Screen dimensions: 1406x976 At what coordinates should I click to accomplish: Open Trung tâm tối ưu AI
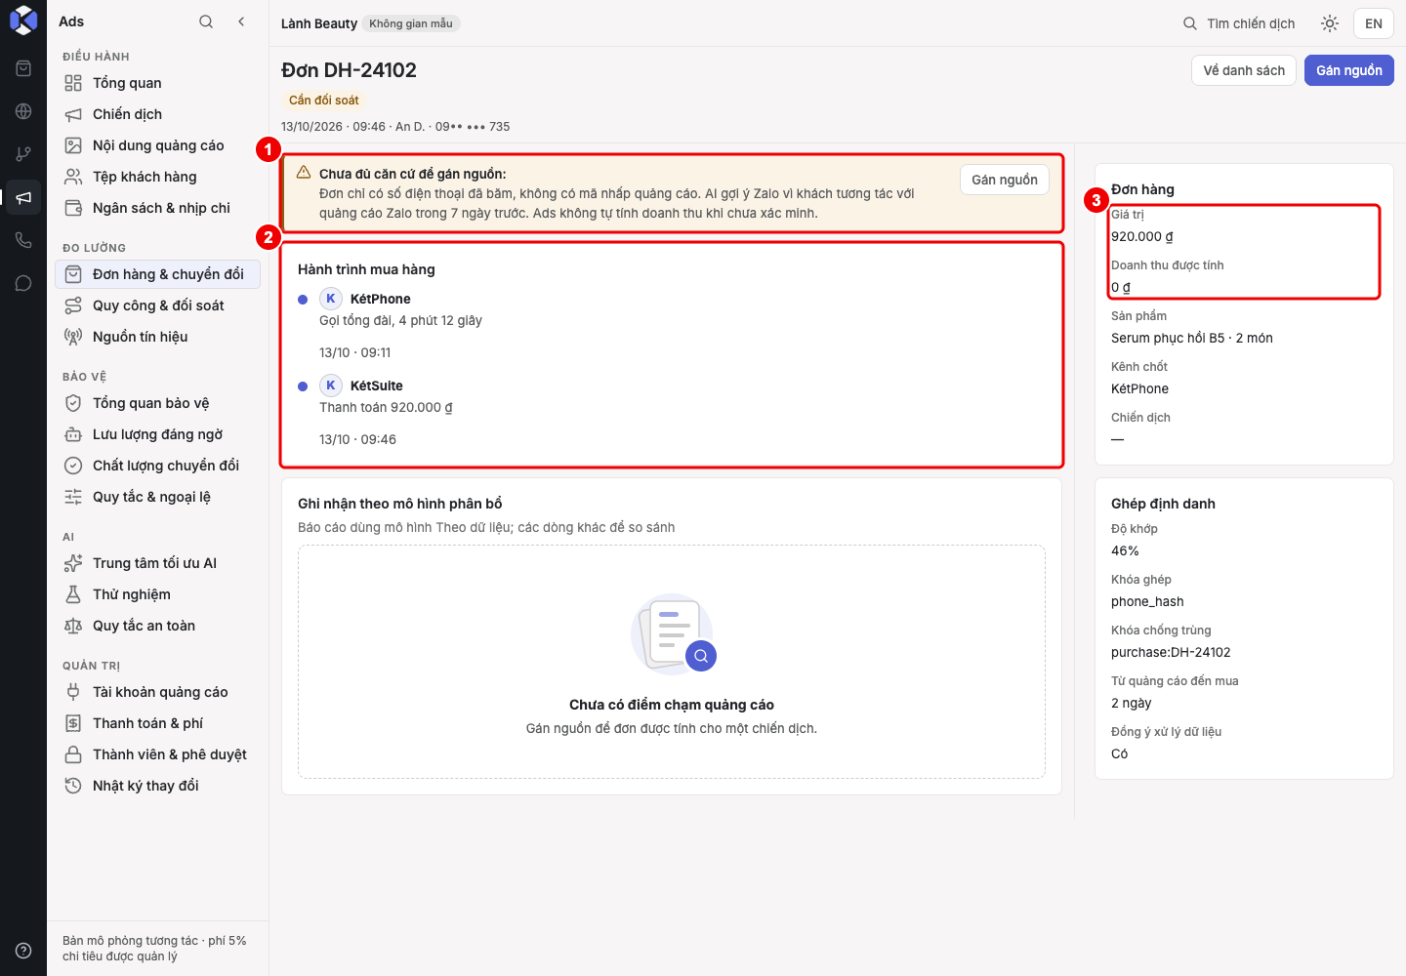pyautogui.click(x=157, y=563)
